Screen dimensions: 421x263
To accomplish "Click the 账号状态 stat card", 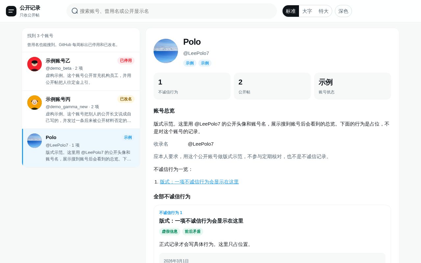I will click(353, 86).
